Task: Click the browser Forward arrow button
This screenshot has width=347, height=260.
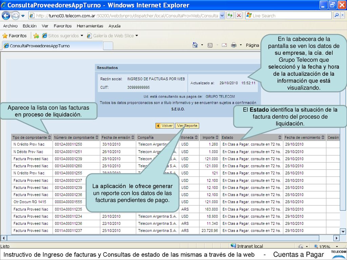Action: coord(15,16)
